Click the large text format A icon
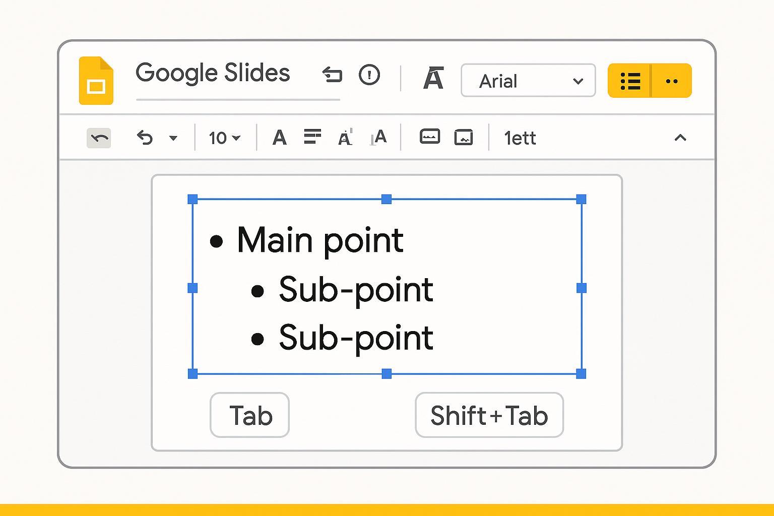This screenshot has width=774, height=516. (x=433, y=79)
